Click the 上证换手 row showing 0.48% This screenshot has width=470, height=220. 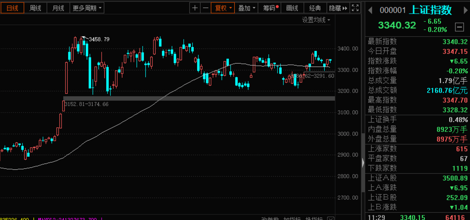click(417, 119)
